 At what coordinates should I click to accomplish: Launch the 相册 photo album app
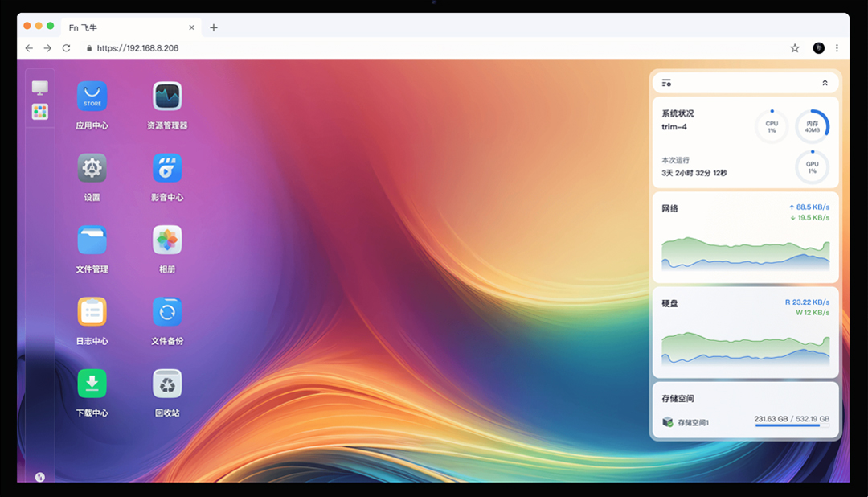(167, 240)
